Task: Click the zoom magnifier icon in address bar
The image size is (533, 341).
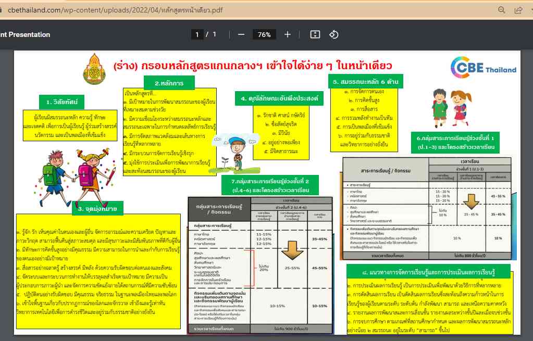Action: [x=502, y=10]
